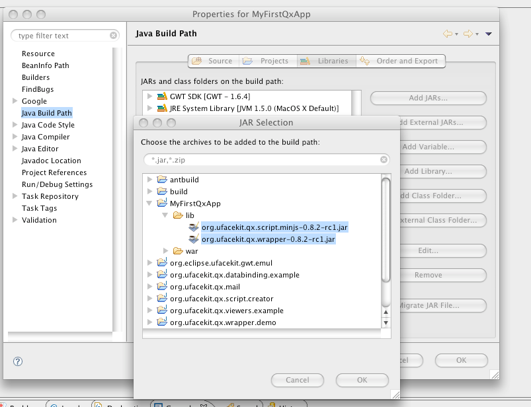Click the lib folder icon
531x407 pixels.
178,215
